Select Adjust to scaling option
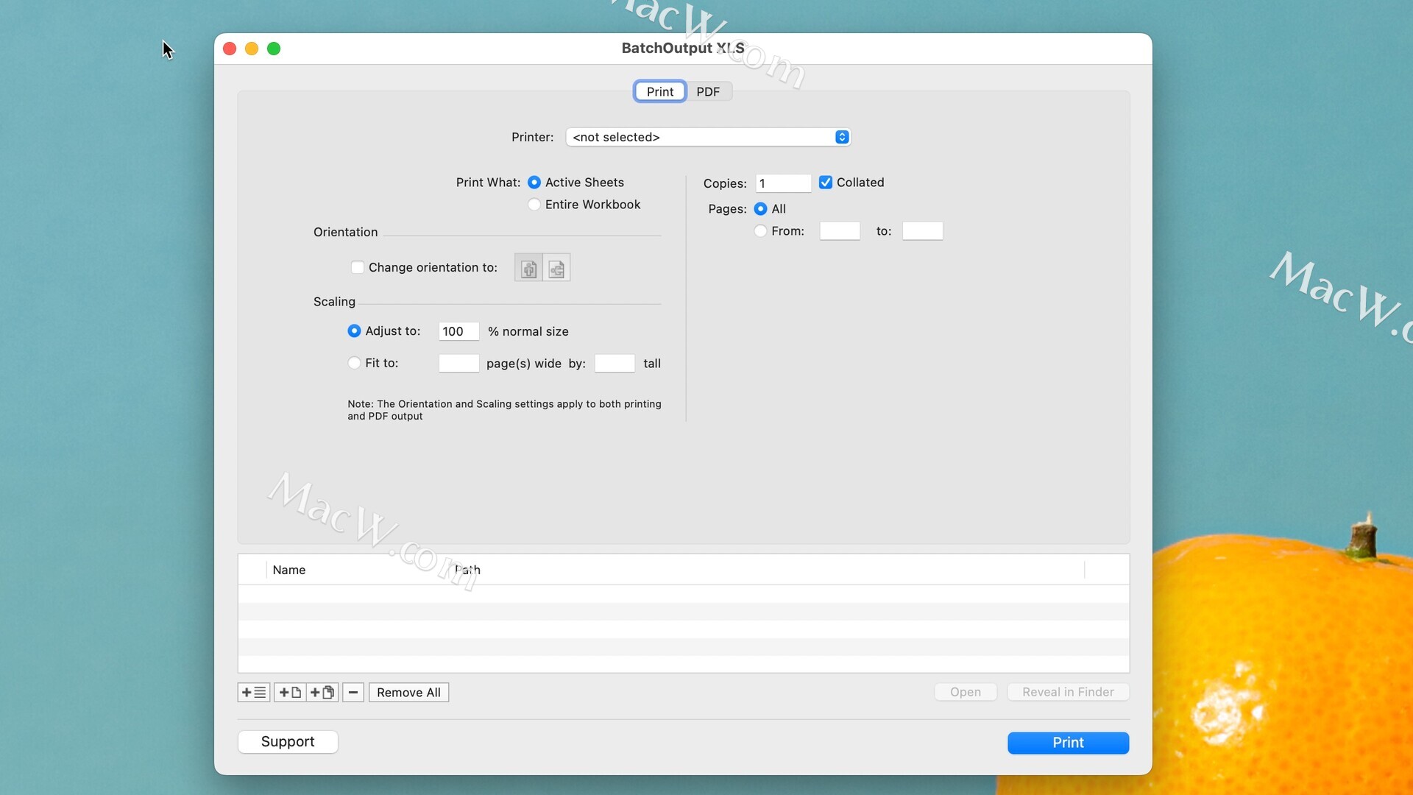The height and width of the screenshot is (795, 1413). coord(354,331)
